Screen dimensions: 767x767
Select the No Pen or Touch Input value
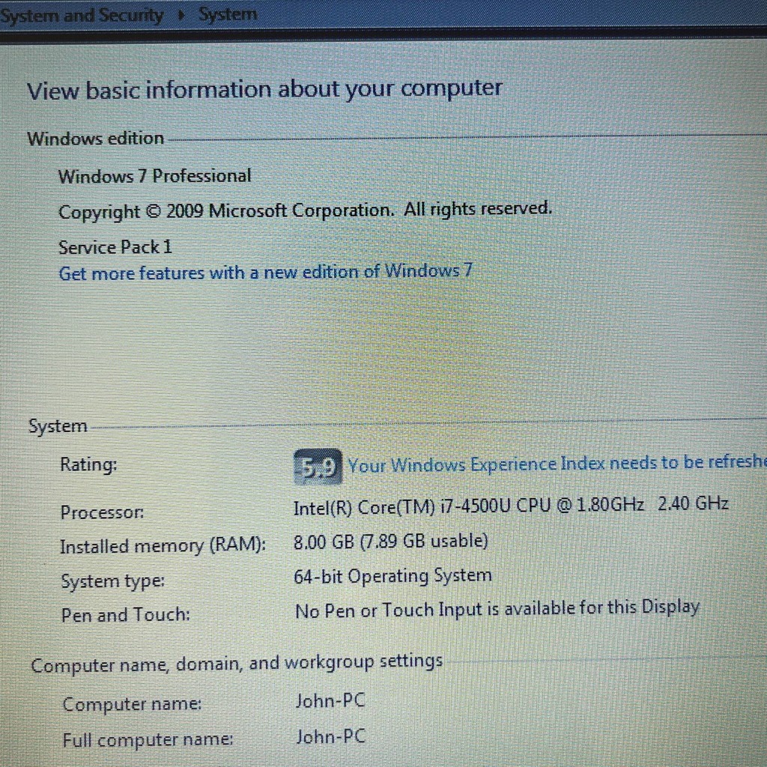497,609
